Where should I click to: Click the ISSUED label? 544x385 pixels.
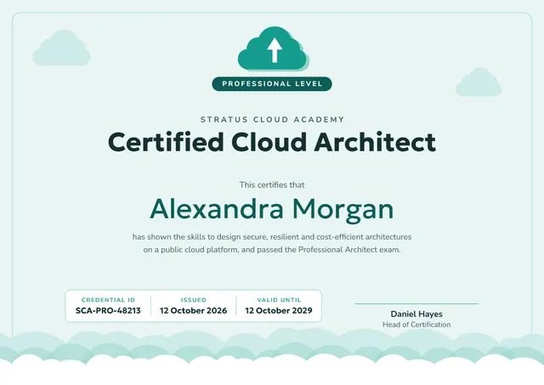point(194,300)
